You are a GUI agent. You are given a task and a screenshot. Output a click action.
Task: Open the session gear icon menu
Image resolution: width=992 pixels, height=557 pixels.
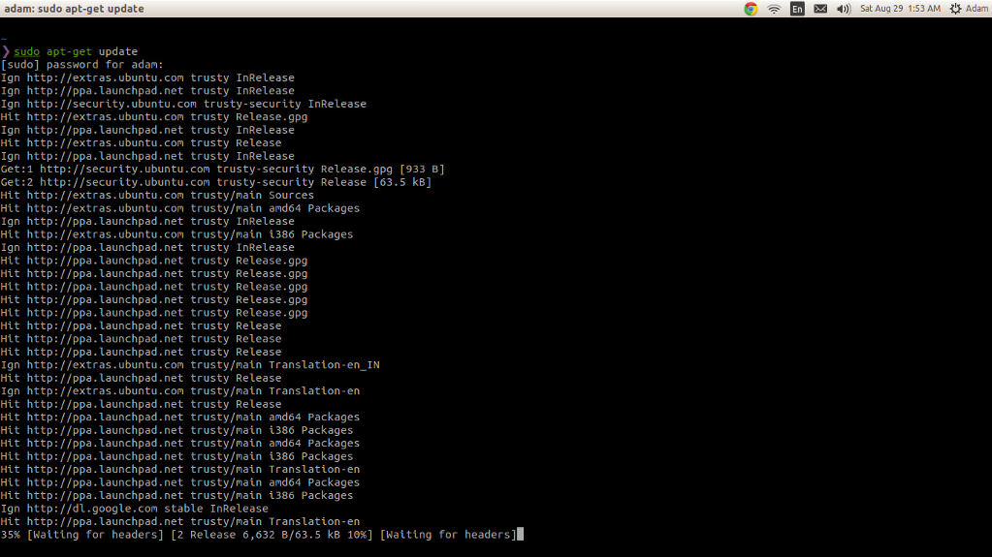tap(955, 9)
